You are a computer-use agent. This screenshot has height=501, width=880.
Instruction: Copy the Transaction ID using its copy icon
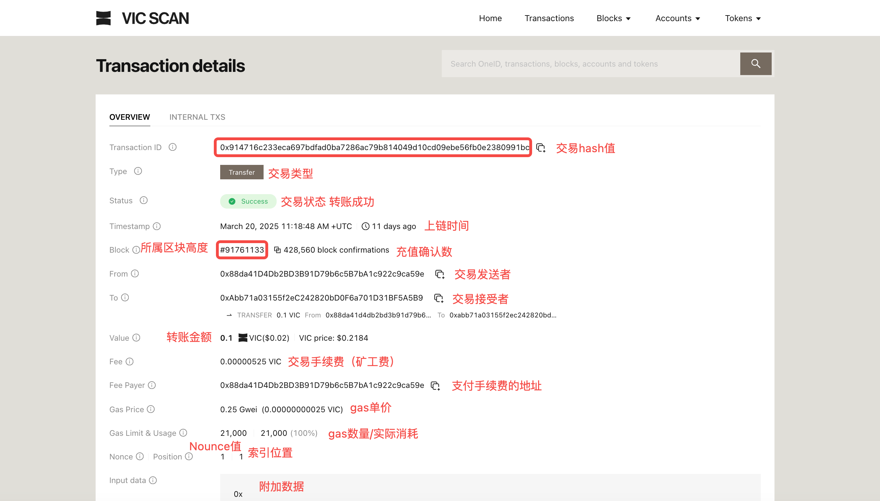coord(541,148)
